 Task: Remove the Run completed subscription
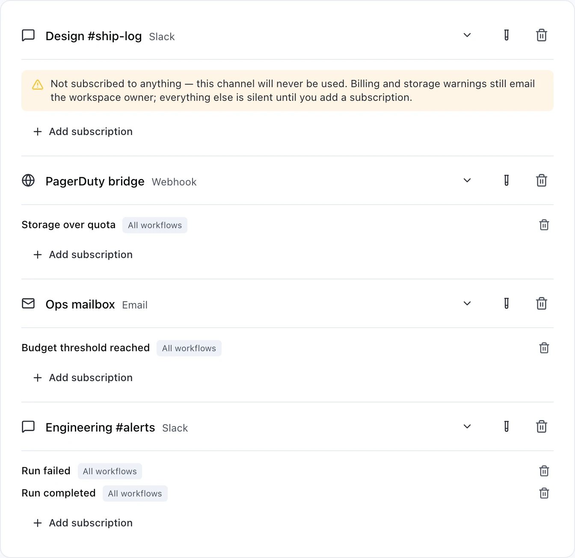coord(544,493)
